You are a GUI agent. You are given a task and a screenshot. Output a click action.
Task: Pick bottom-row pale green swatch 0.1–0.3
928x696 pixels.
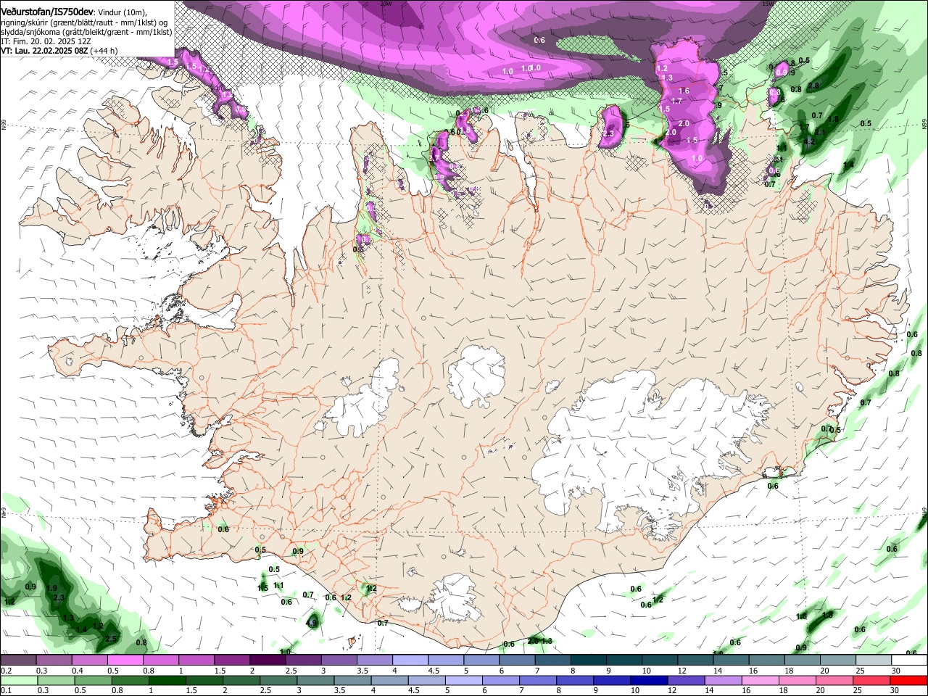coord(18,681)
